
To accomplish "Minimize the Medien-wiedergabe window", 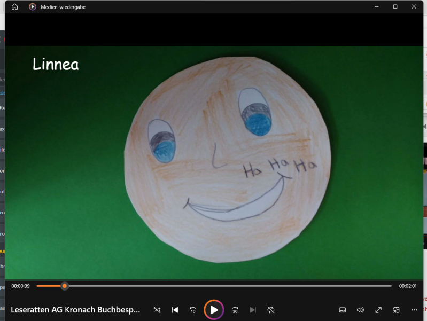I will pos(377,7).
